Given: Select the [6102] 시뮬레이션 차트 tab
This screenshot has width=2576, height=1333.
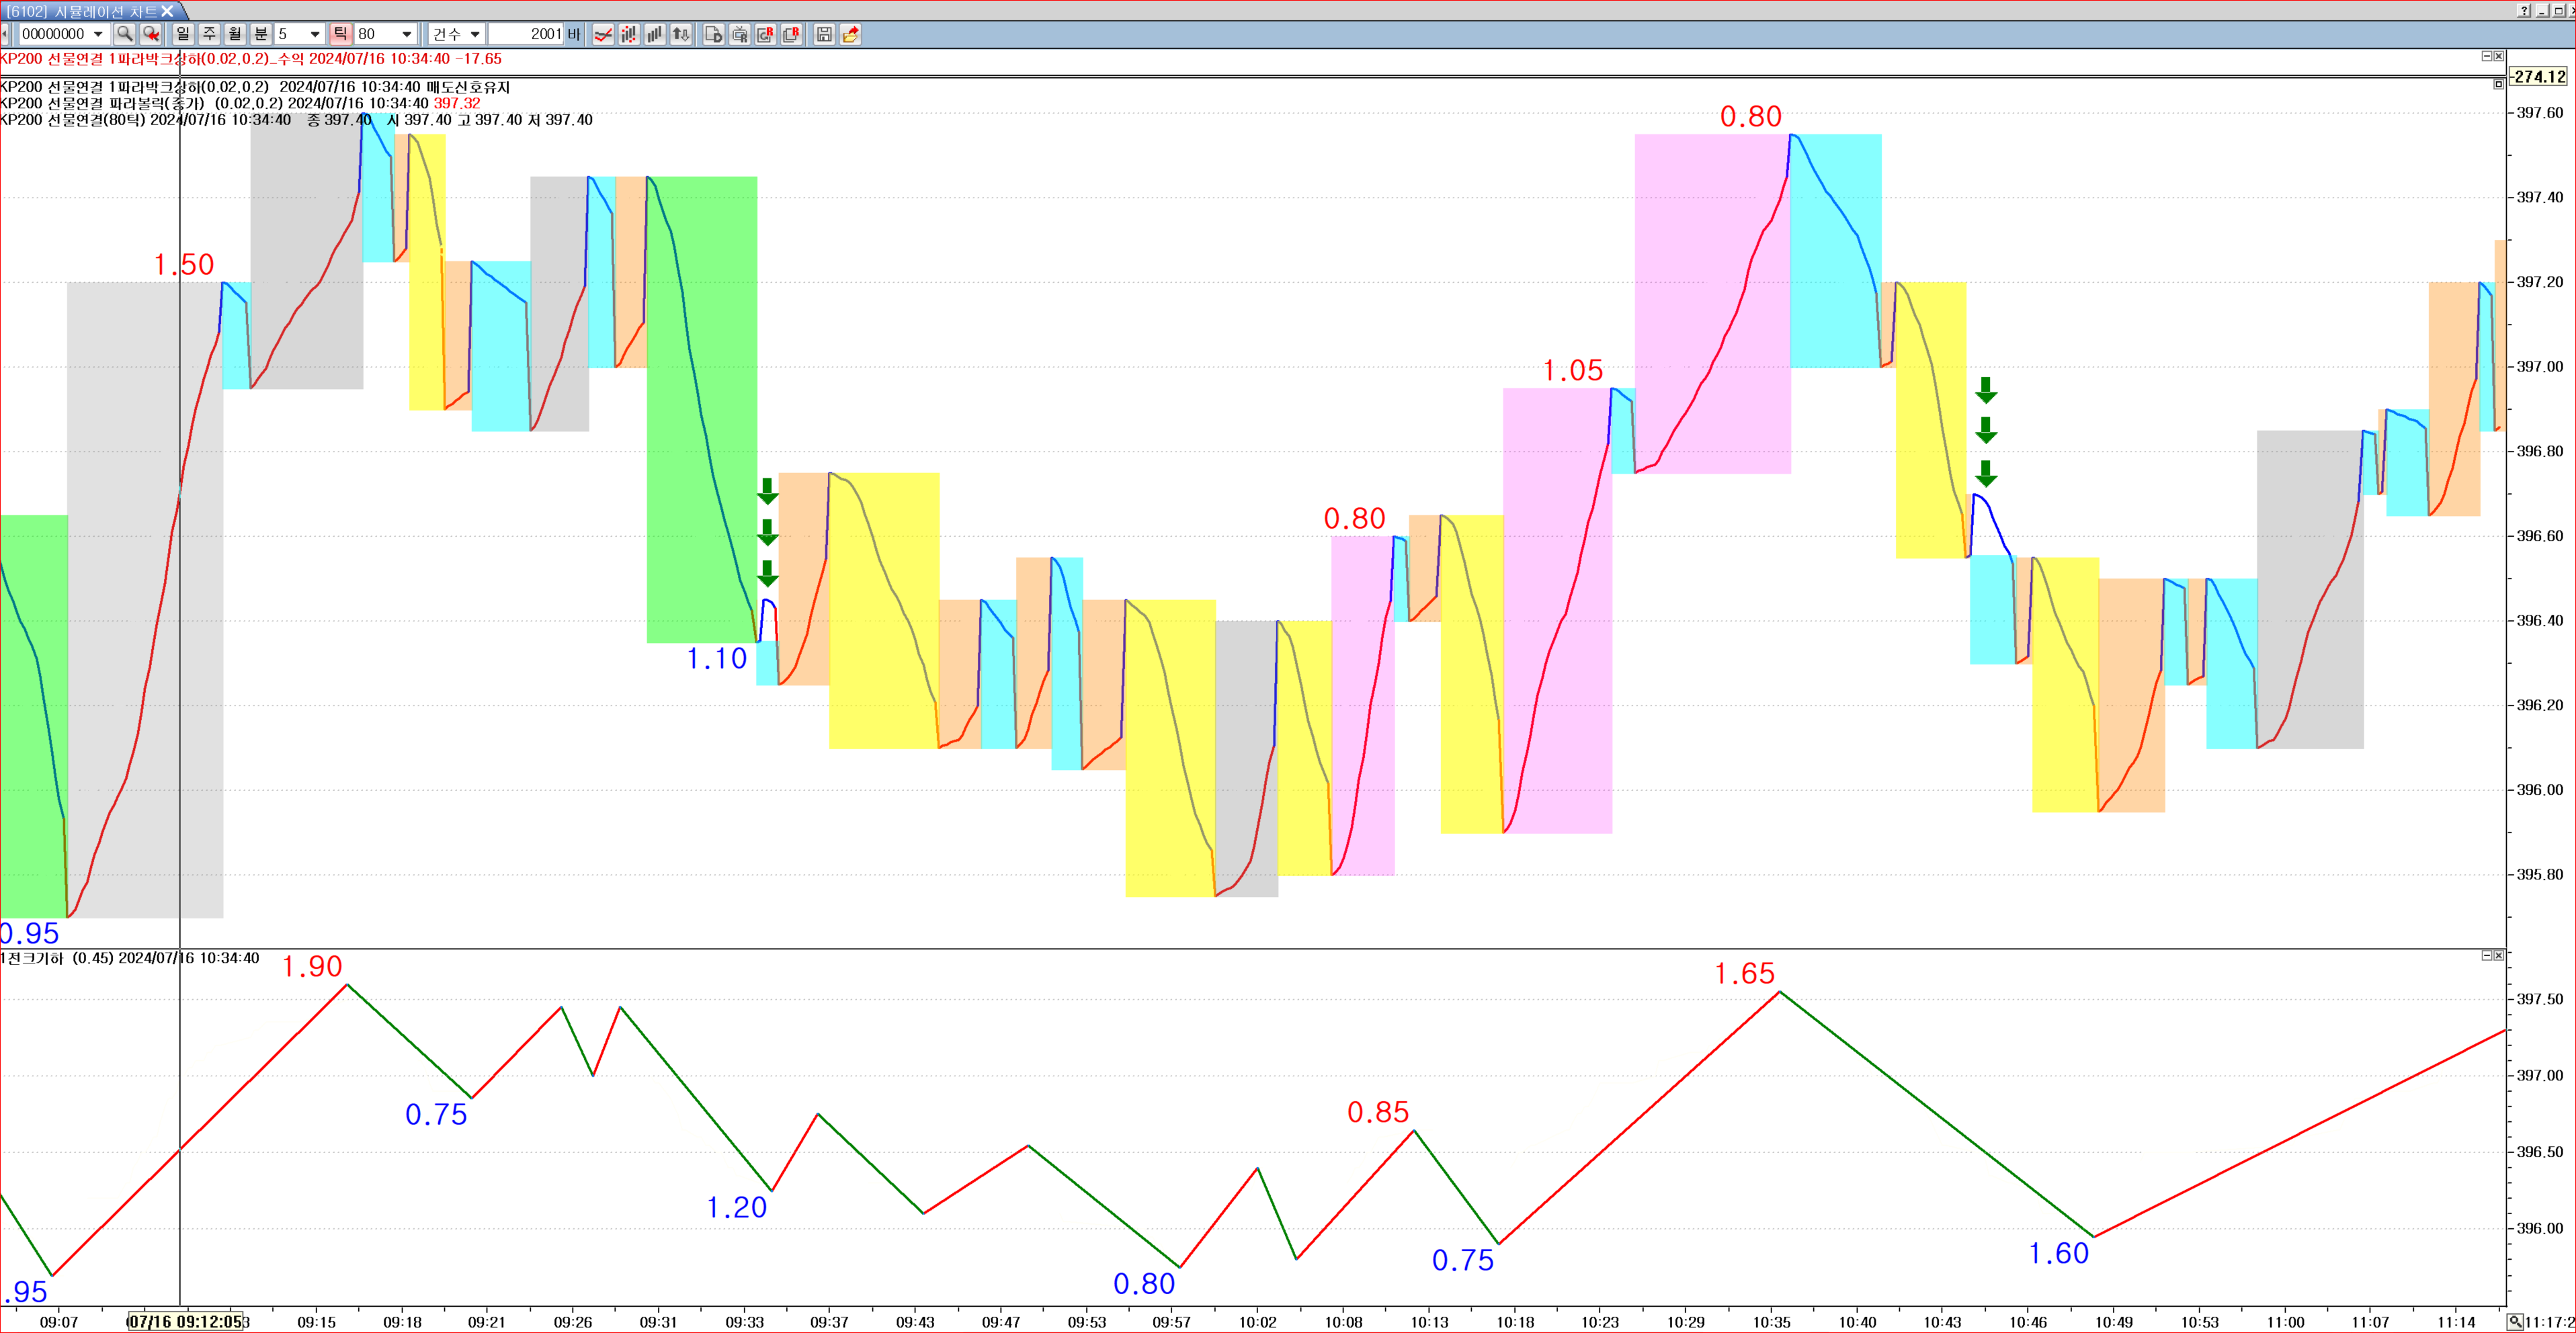Looking at the screenshot, I should [x=82, y=11].
